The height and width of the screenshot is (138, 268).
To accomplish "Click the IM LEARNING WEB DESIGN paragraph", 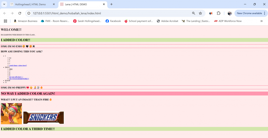I will click(x=18, y=35).
